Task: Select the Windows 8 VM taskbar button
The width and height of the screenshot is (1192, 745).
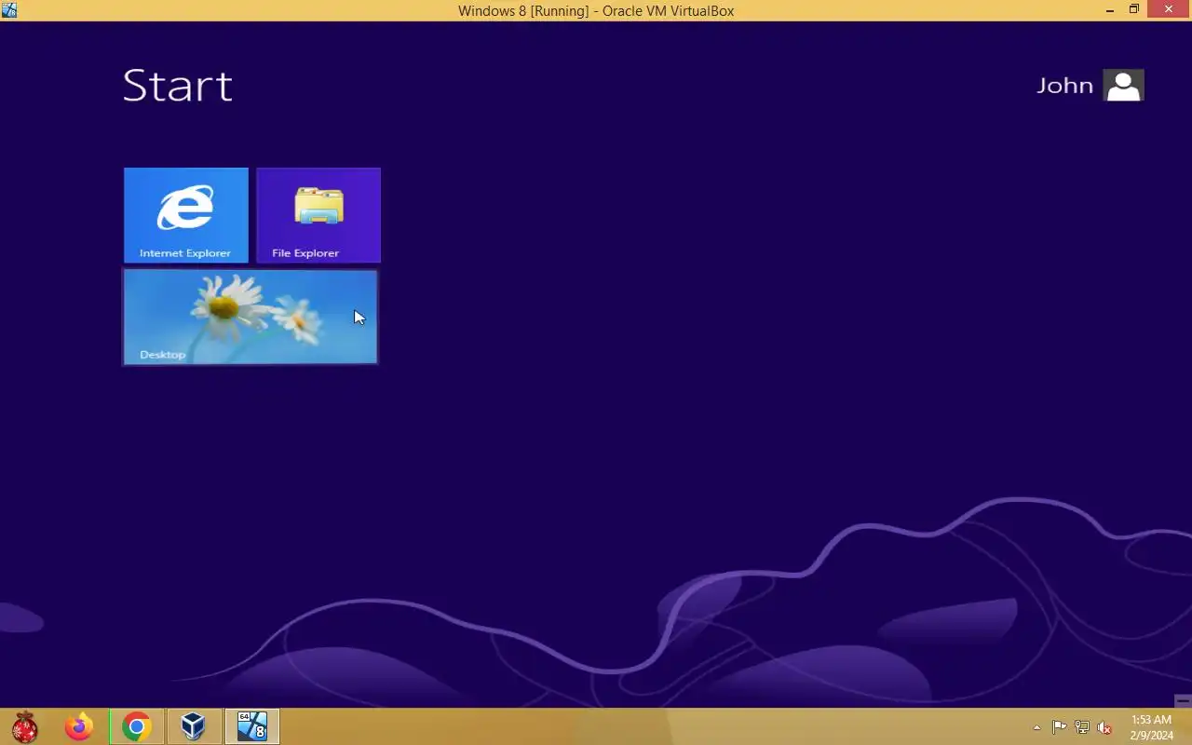Action: (x=251, y=726)
